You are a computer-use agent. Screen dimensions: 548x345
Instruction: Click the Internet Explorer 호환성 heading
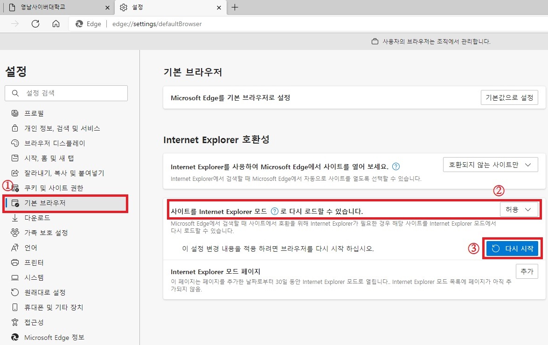pyautogui.click(x=216, y=140)
